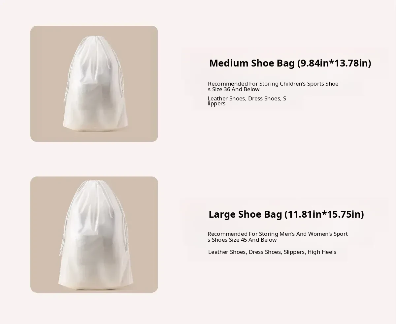This screenshot has width=396, height=324.
Task: Click the word 'lippers' under medium bag
Action: 216,104
